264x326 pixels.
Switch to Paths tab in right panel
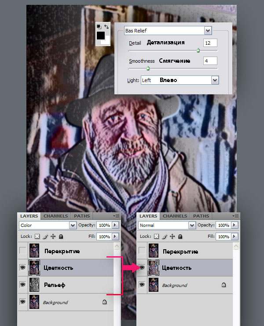(x=201, y=216)
